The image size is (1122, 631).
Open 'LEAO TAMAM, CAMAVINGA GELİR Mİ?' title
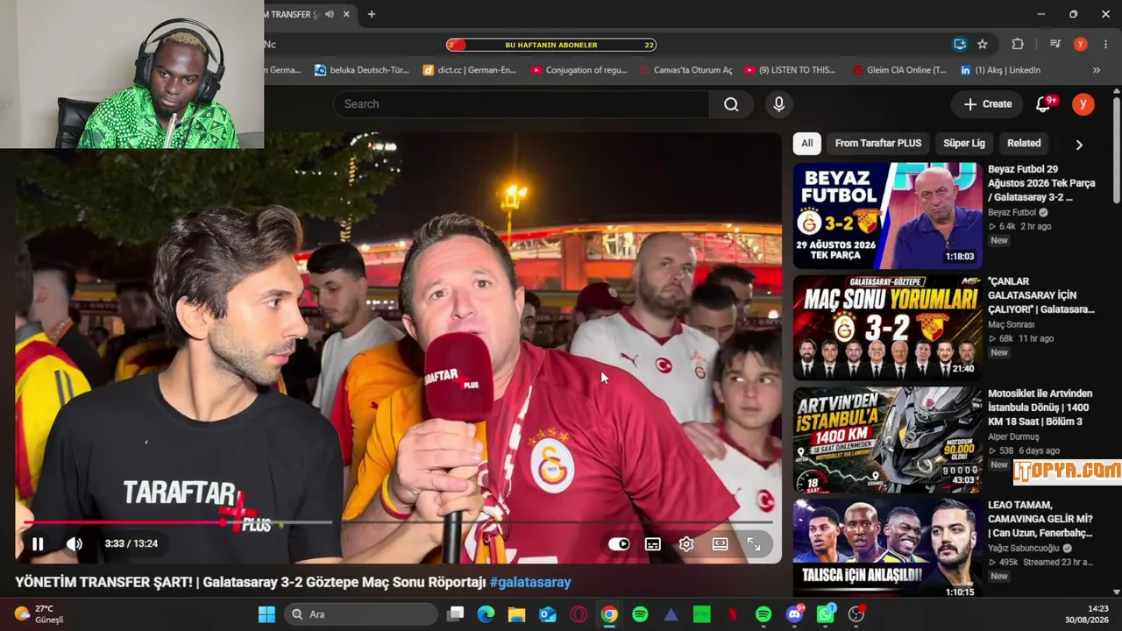(x=1041, y=520)
